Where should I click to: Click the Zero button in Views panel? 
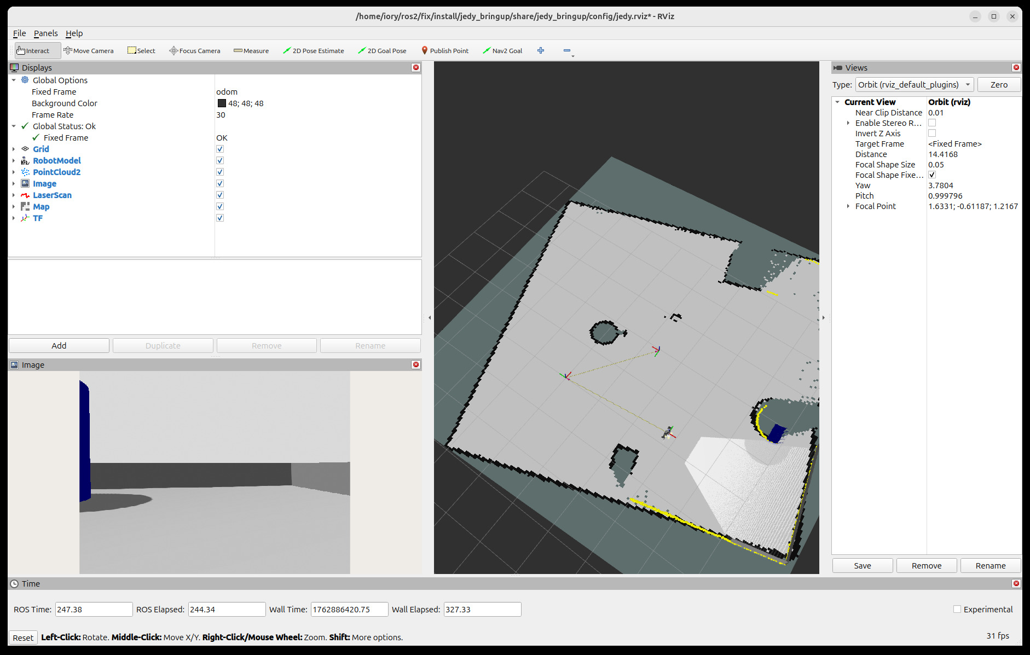[x=999, y=84]
